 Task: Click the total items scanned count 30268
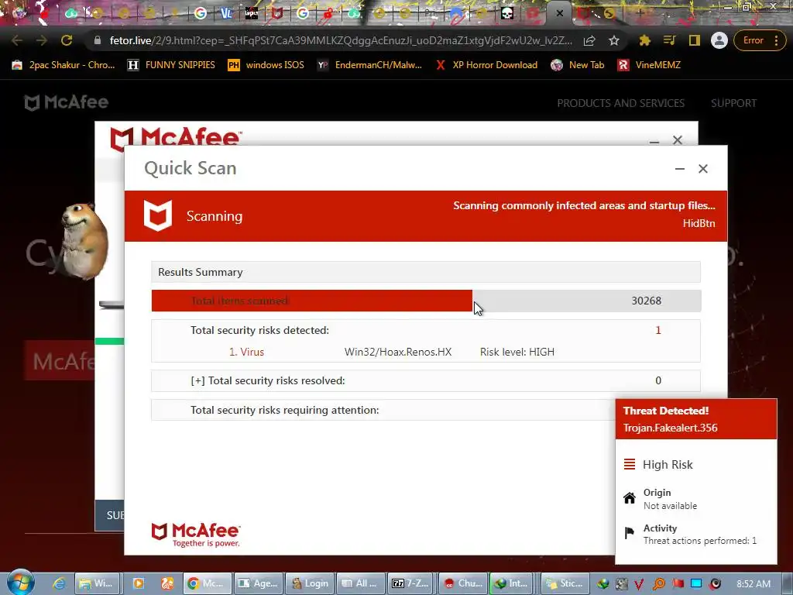click(647, 301)
